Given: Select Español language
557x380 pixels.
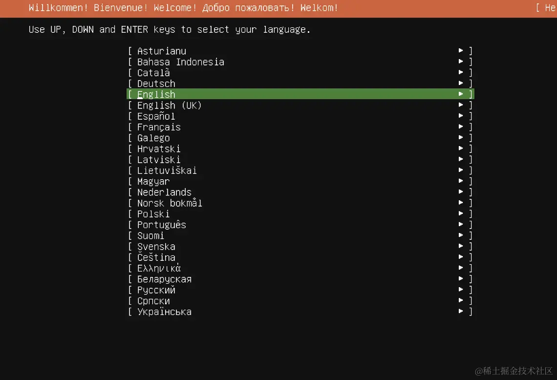Looking at the screenshot, I should click(x=300, y=116).
